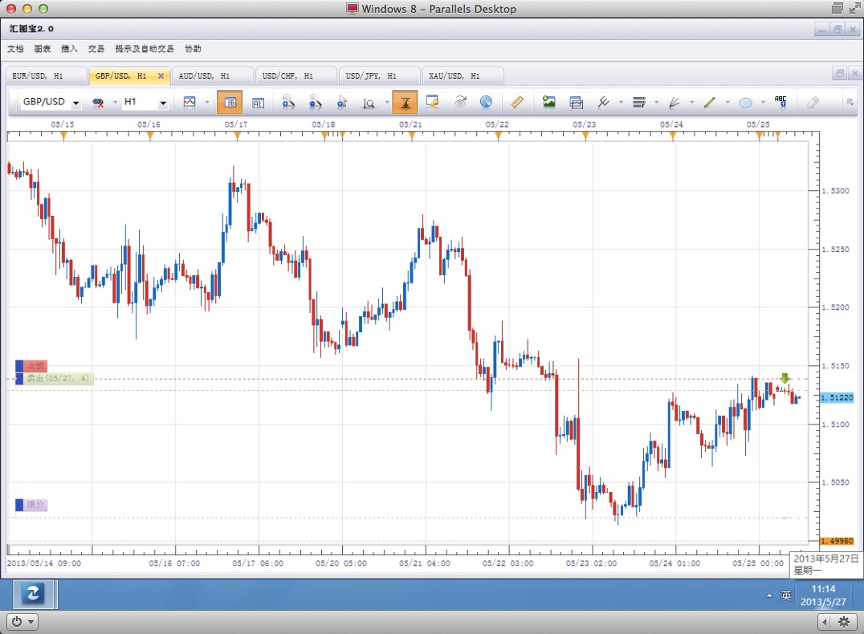Screen dimensions: 864x634
Task: Click the 05/22 day marker on top ruler
Action: (x=499, y=136)
